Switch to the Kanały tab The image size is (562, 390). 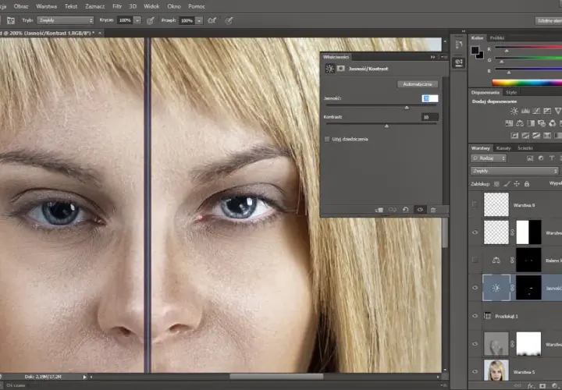[x=503, y=148]
